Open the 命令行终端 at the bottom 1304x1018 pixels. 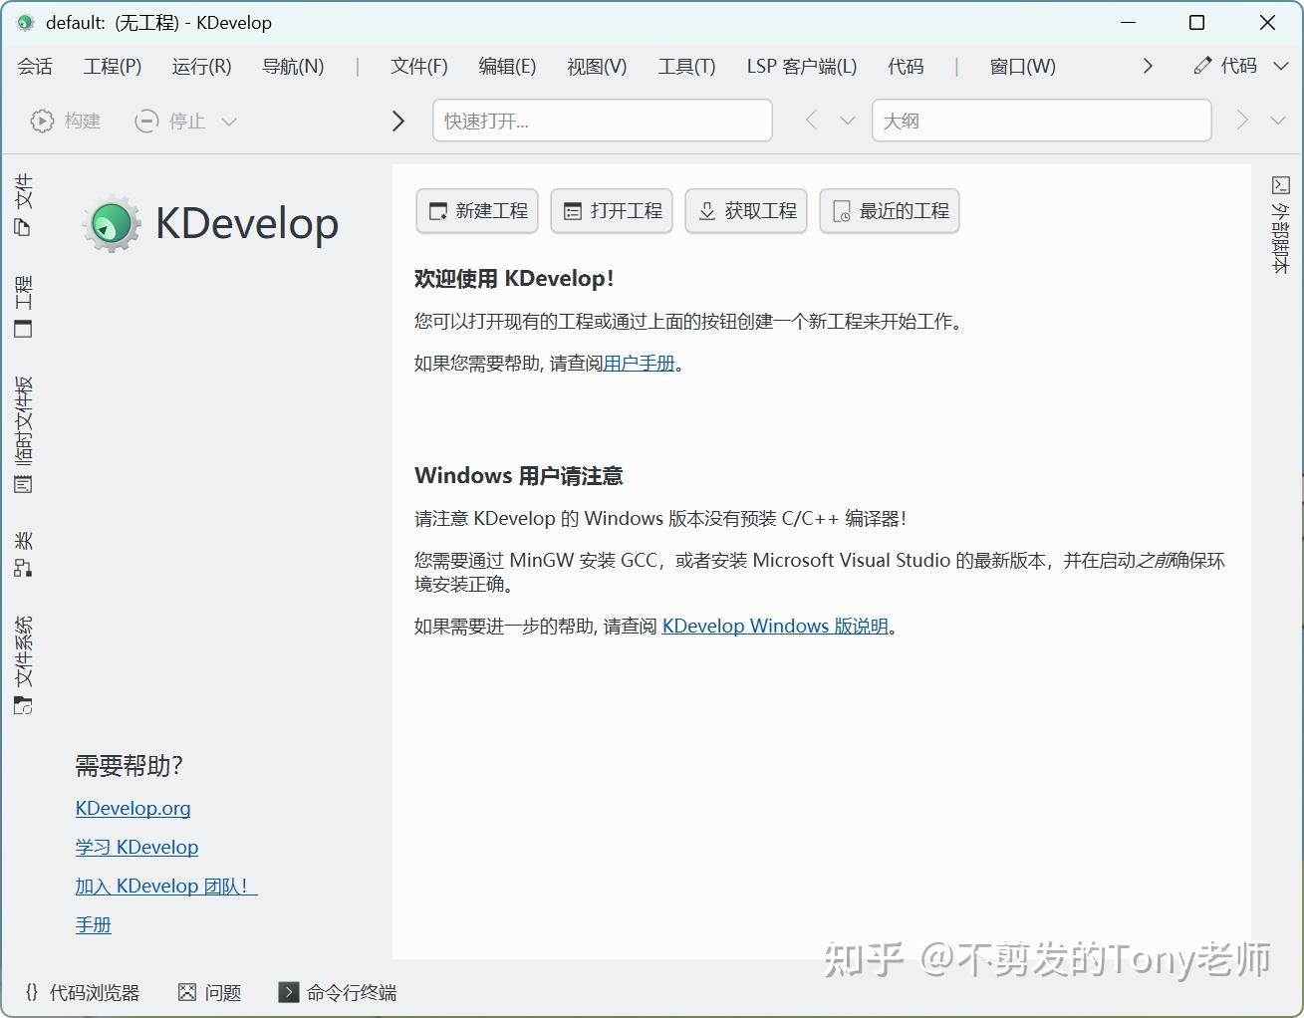[x=337, y=992]
